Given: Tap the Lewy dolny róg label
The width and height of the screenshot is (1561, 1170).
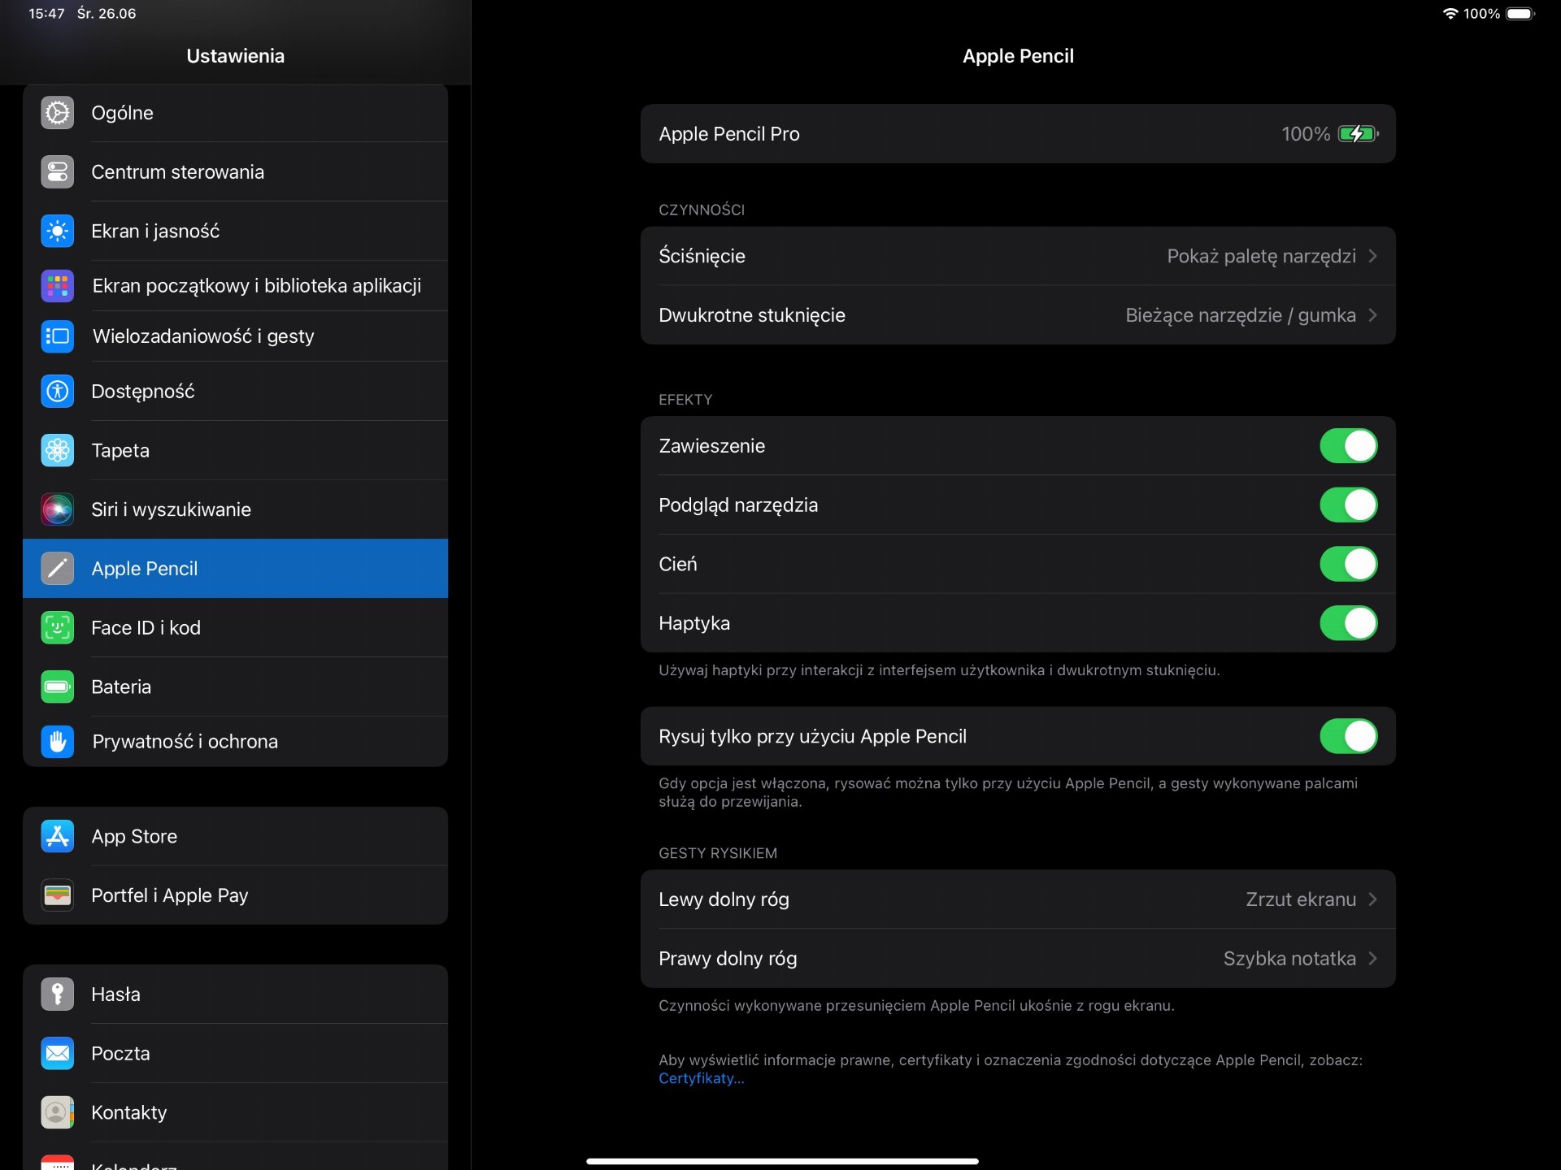Looking at the screenshot, I should tap(724, 900).
